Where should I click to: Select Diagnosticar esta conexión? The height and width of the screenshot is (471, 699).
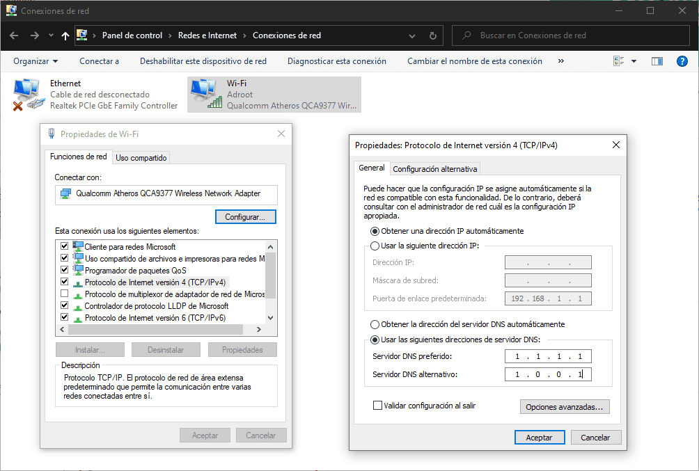click(x=337, y=61)
